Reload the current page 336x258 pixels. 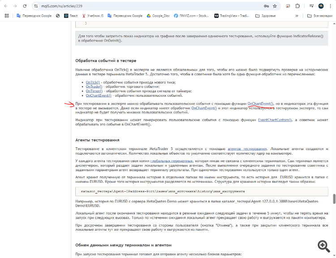click(x=25, y=6)
